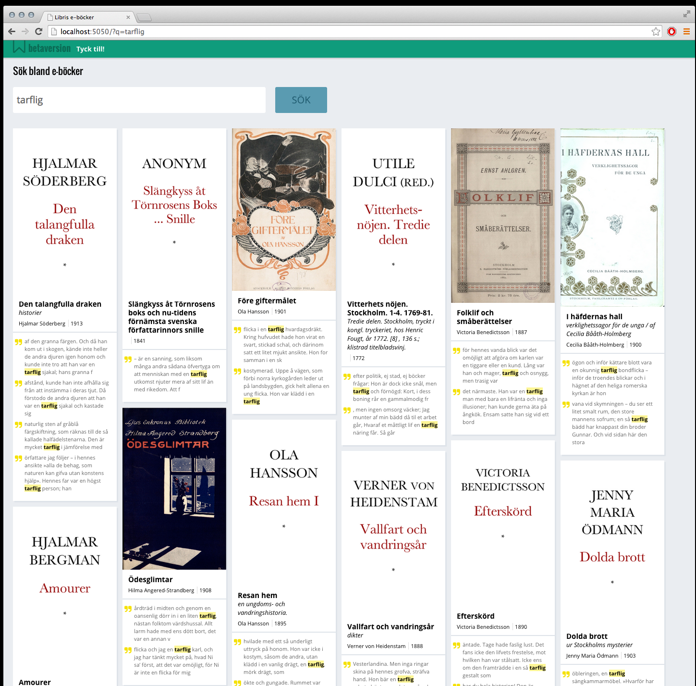Click title Slängkyss åt Törnrosens boks
This screenshot has height=686, width=696.
pyautogui.click(x=171, y=317)
